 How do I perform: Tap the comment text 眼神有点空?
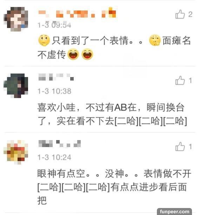[61, 173]
